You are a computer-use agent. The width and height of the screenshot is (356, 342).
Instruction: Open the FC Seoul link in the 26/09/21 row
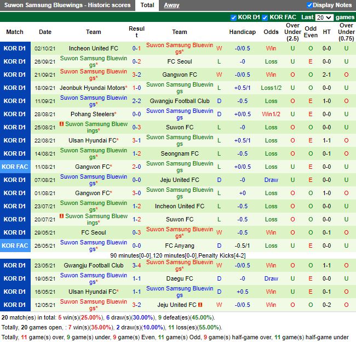[179, 61]
